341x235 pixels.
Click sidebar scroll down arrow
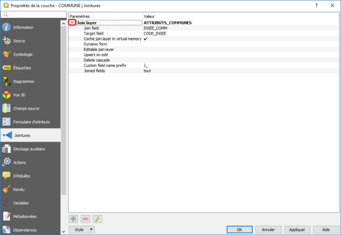click(x=63, y=232)
